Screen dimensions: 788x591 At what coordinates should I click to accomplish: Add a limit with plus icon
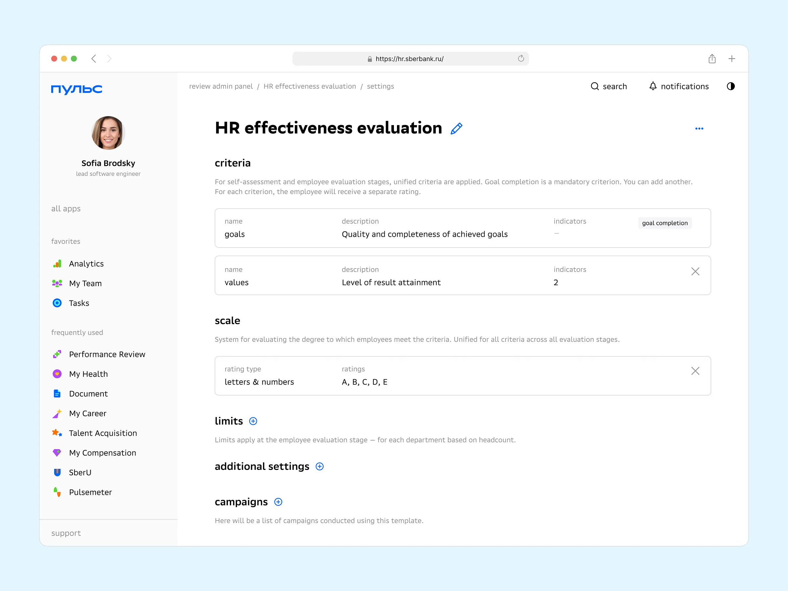pos(253,421)
